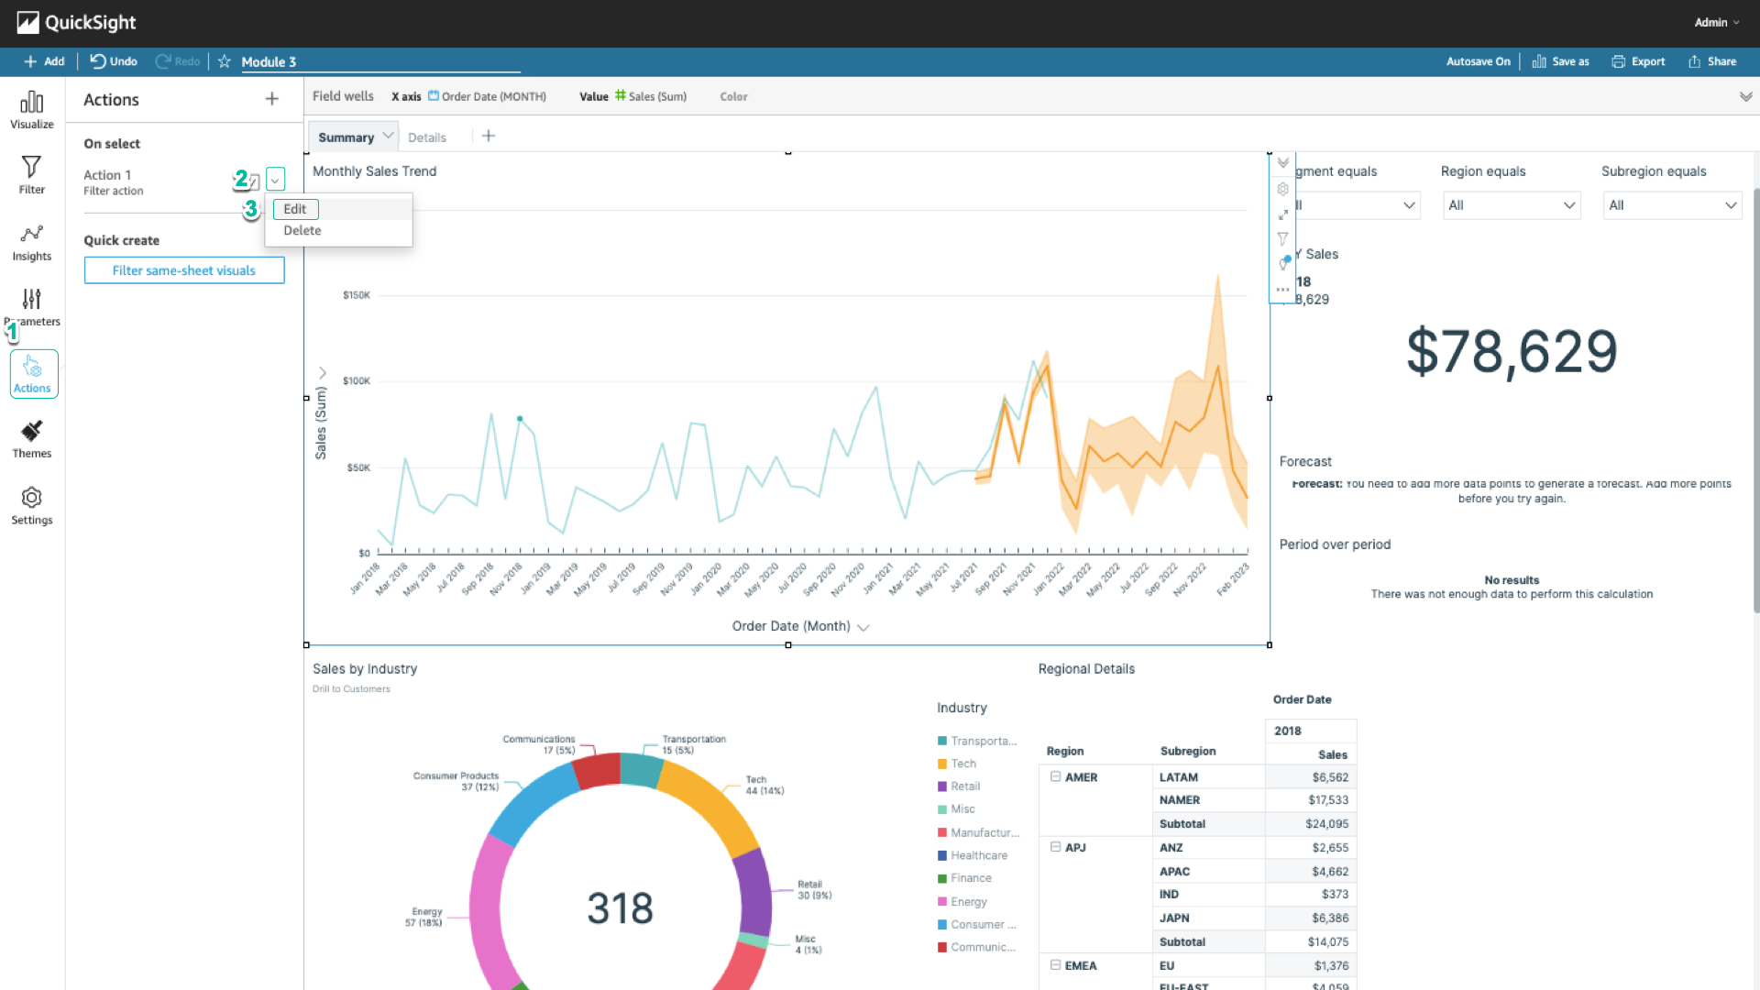Open the Subregion equals dropdown
This screenshot has height=990, width=1760.
[x=1673, y=205]
